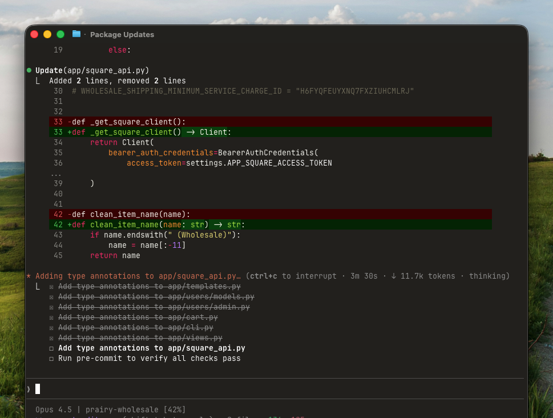Click the collapsed lines ellipsis below line 36

56,174
